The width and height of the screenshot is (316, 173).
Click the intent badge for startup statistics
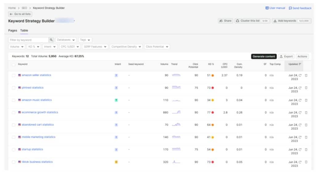(x=116, y=150)
